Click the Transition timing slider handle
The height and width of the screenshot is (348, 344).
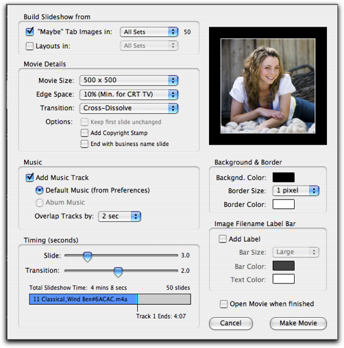(118, 272)
